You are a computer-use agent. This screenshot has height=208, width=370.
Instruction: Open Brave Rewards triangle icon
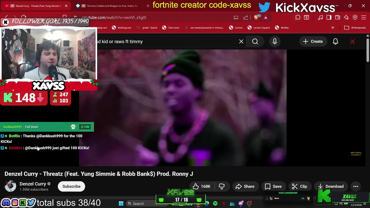(266, 17)
